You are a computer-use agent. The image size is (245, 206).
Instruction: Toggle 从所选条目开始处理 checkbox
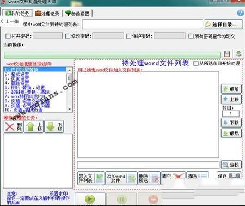tap(196, 63)
